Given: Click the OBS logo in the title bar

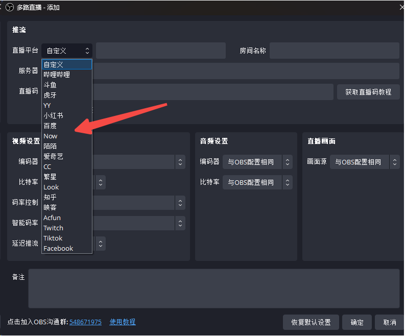Looking at the screenshot, I should click(x=10, y=7).
